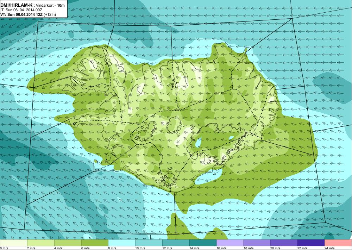The height and width of the screenshot is (250, 352).
Task: Click the "8 m/s" legend label
Action: point(113,248)
